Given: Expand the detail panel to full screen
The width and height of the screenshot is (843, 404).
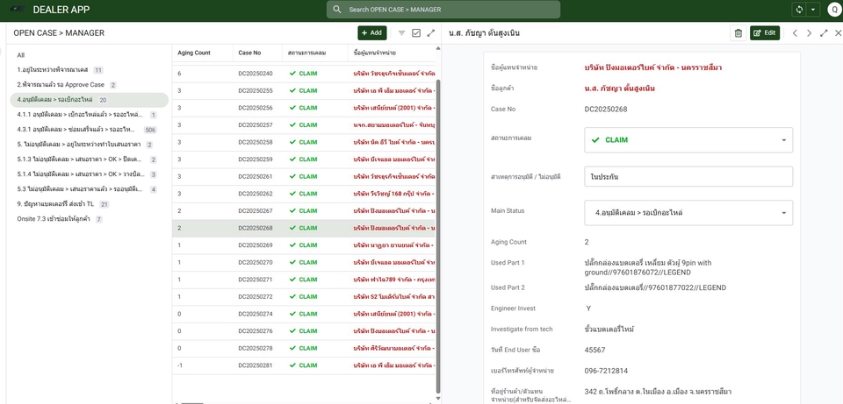Looking at the screenshot, I should (x=824, y=32).
